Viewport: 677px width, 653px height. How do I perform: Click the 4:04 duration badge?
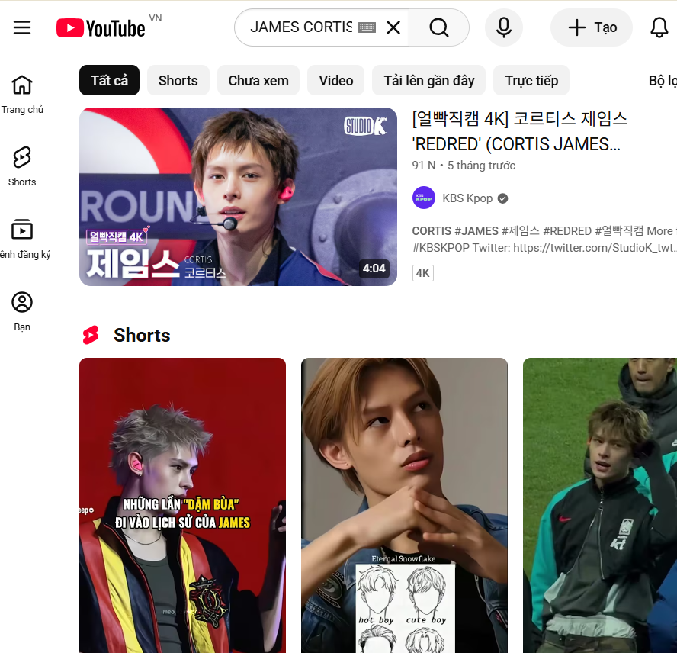374,269
